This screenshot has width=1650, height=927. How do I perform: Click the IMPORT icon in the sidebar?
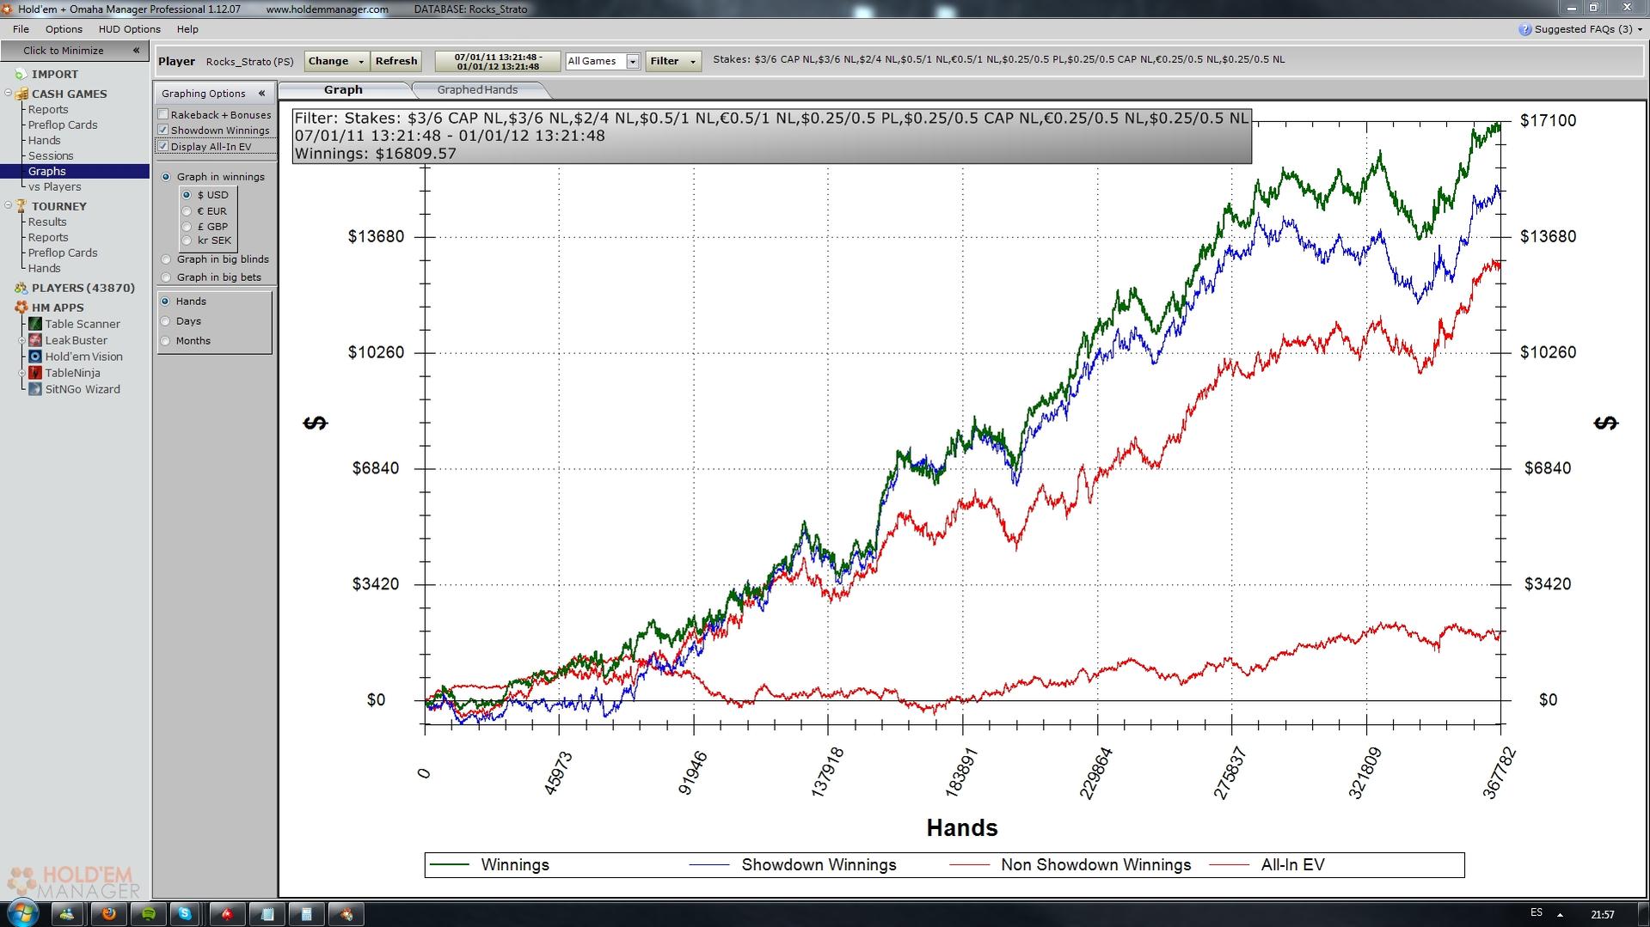[x=21, y=75]
